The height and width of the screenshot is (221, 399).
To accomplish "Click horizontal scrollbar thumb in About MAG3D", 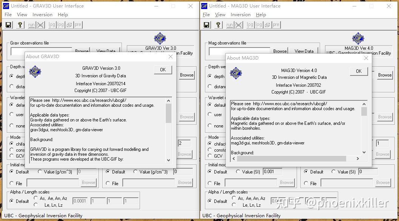I will click(x=291, y=159).
